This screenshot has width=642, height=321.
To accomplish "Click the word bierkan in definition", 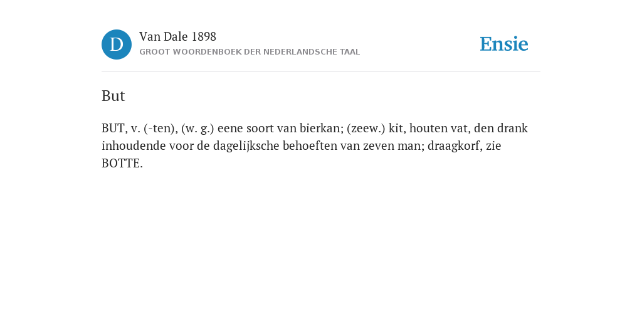I will pos(322,129).
